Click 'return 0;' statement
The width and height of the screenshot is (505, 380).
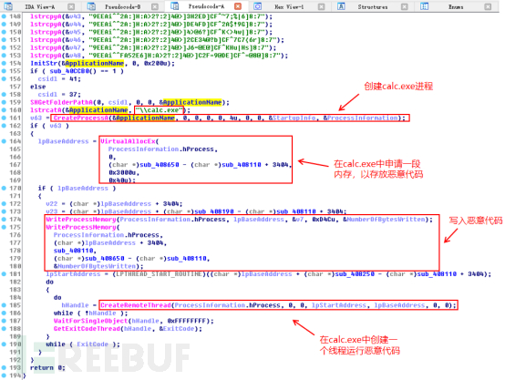[47, 367]
